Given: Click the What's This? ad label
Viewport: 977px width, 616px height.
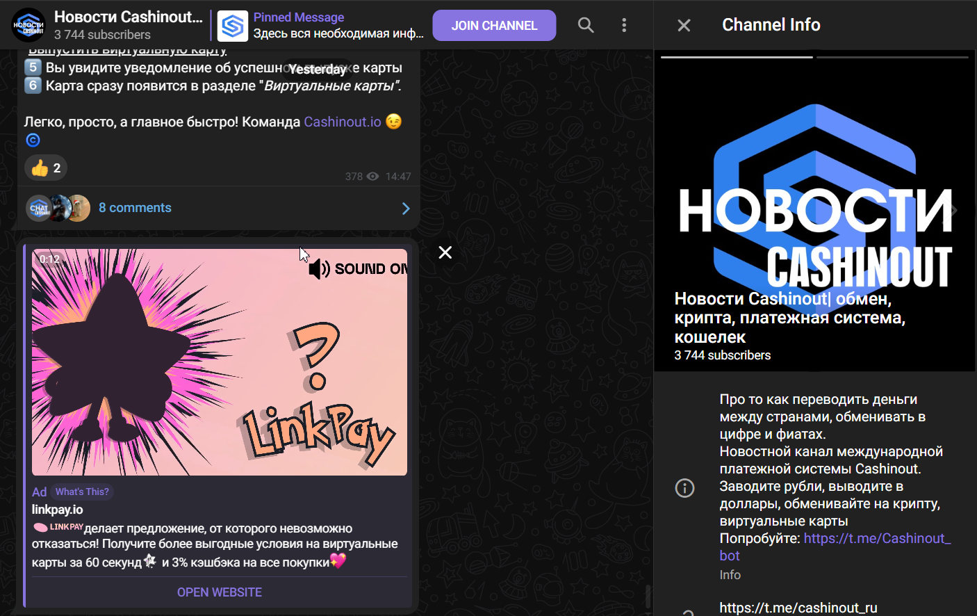Looking at the screenshot, I should click(82, 492).
